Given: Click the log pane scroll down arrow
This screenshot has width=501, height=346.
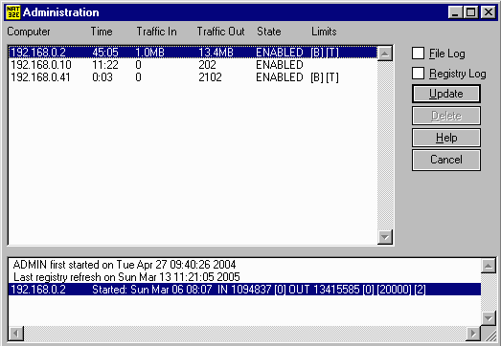Looking at the screenshot, I should pyautogui.click(x=489, y=318).
